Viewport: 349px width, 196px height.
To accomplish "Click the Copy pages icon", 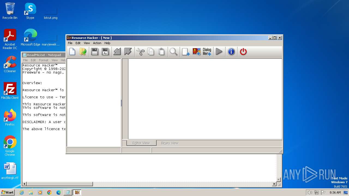I will click(151, 51).
